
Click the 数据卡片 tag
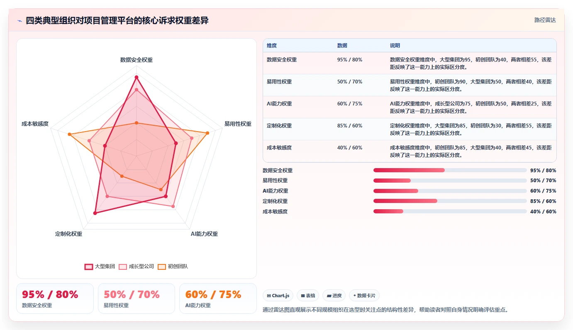(x=364, y=296)
